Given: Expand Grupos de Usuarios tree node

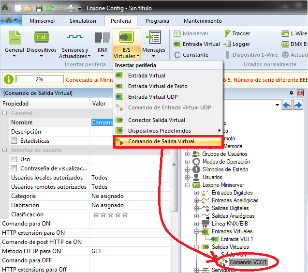Looking at the screenshot, I should pyautogui.click(x=187, y=154).
